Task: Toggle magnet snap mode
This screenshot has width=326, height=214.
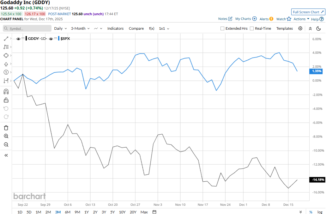Action: click(x=6, y=91)
